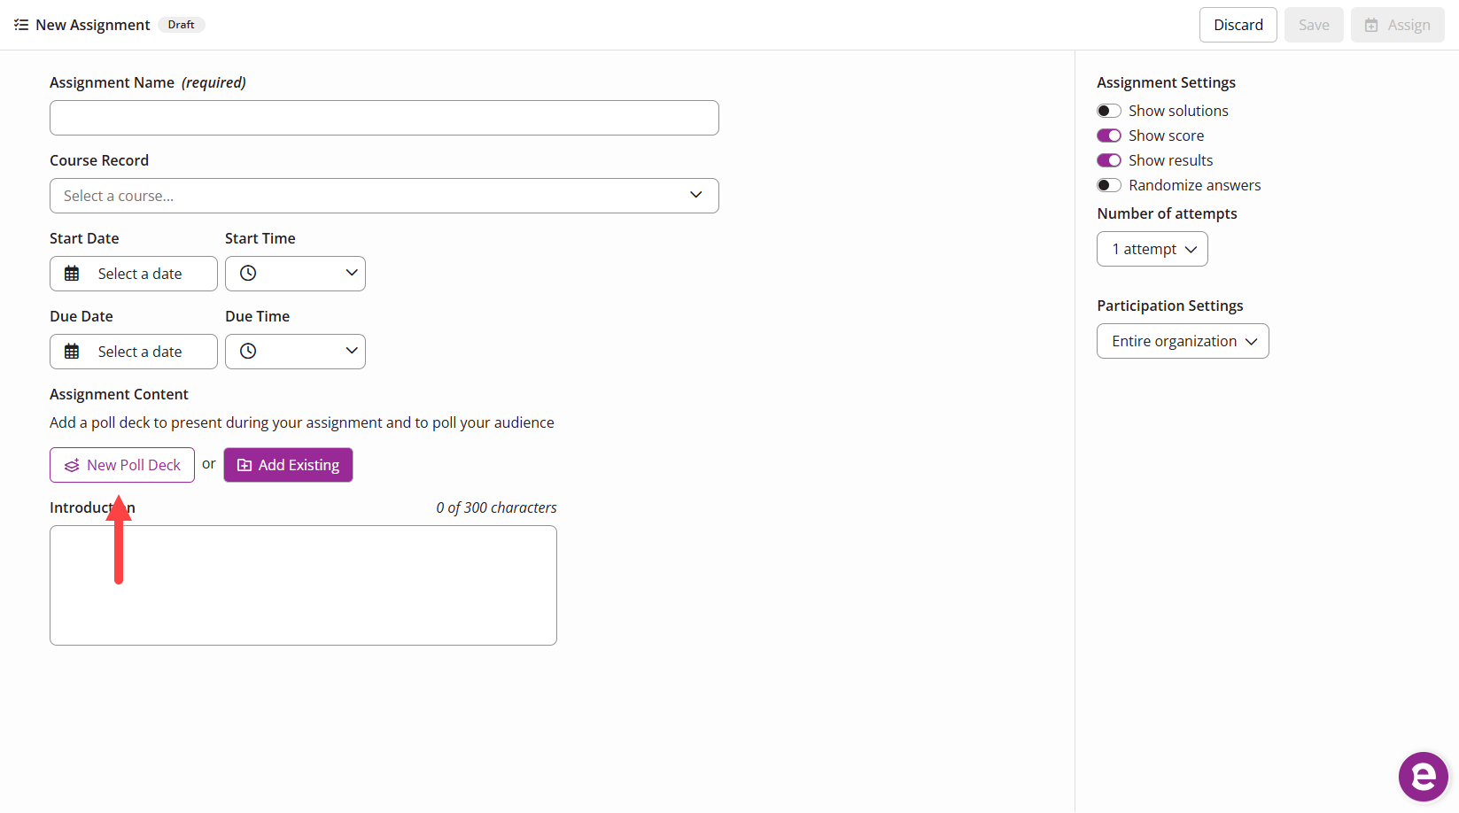Screen dimensions: 1459x813
Task: Click the Due Date calendar icon
Action: pyautogui.click(x=72, y=352)
